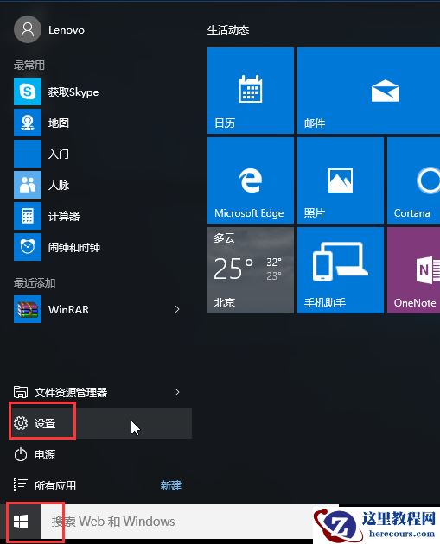Click the 最近添加 section heading
440x544 pixels.
[x=35, y=282]
